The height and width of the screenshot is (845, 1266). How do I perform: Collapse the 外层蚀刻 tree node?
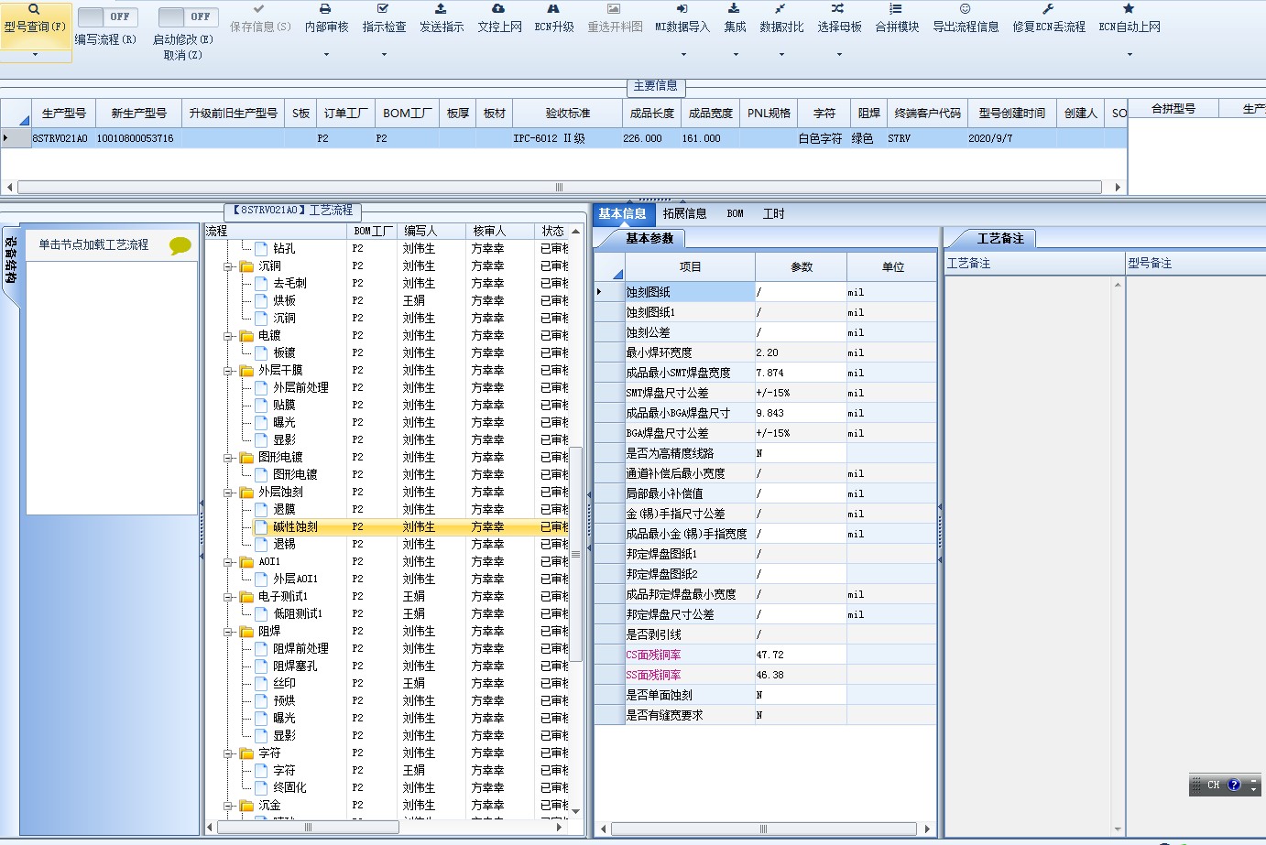pos(228,493)
